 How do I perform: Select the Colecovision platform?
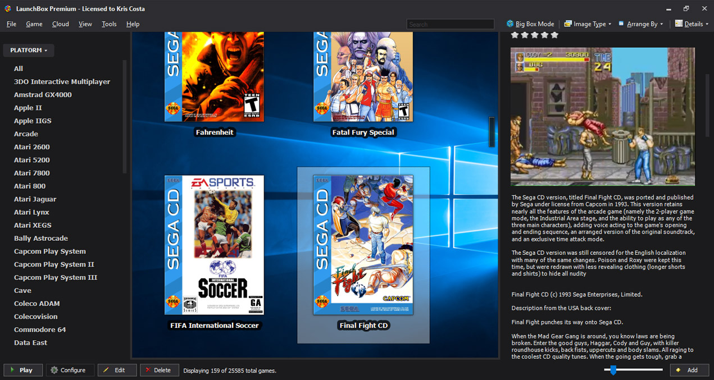tap(36, 317)
